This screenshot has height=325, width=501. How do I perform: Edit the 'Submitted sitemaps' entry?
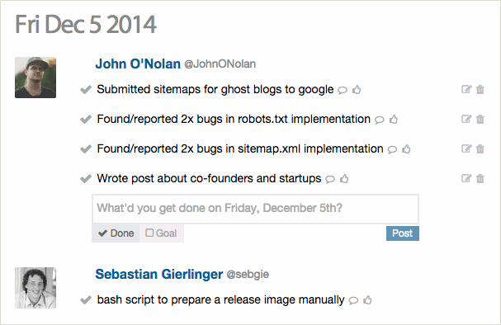466,89
